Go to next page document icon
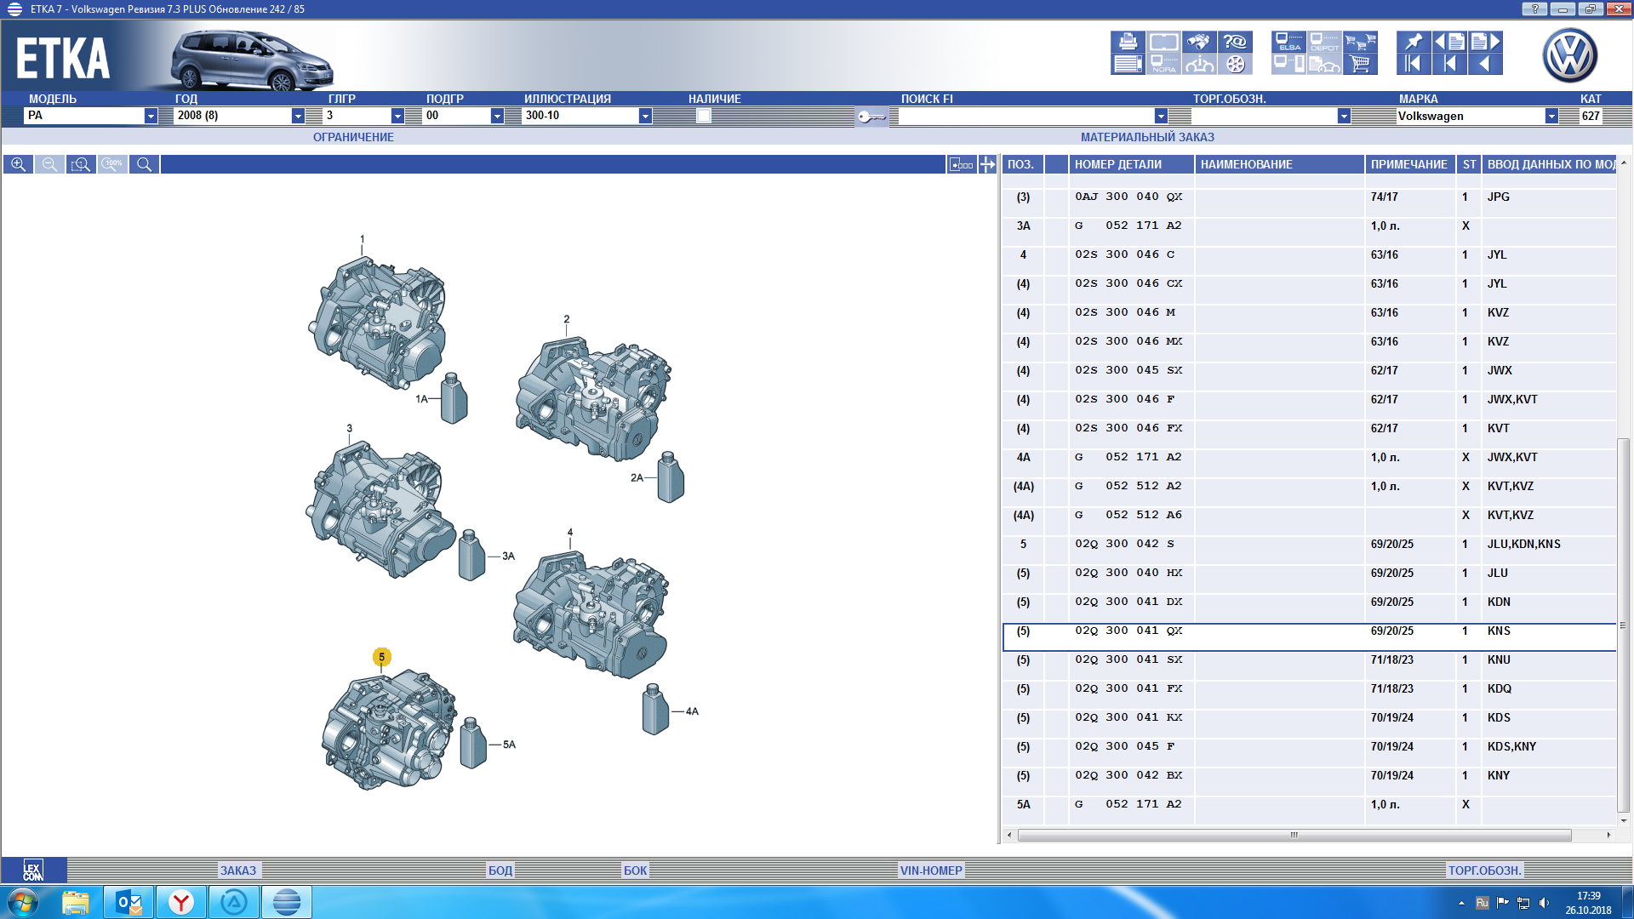 click(1485, 42)
